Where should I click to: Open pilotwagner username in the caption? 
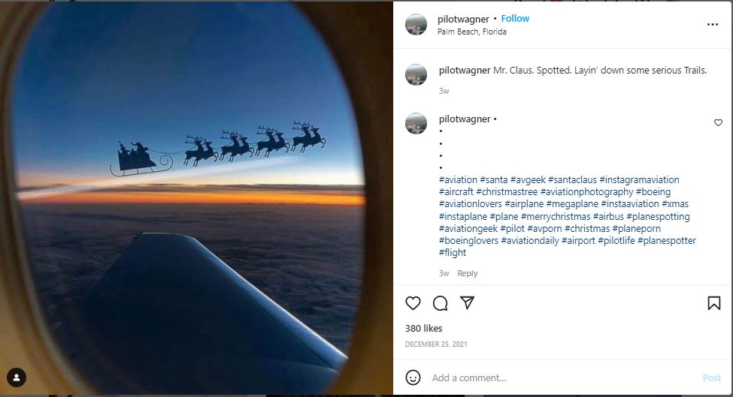tap(464, 71)
